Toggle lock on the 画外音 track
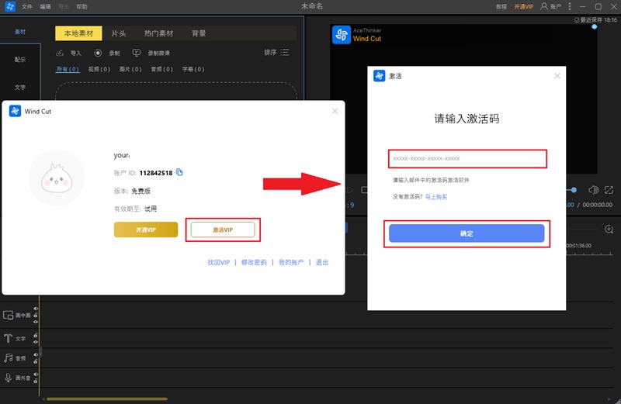Viewport: 621px width, 404px height. coord(36,381)
